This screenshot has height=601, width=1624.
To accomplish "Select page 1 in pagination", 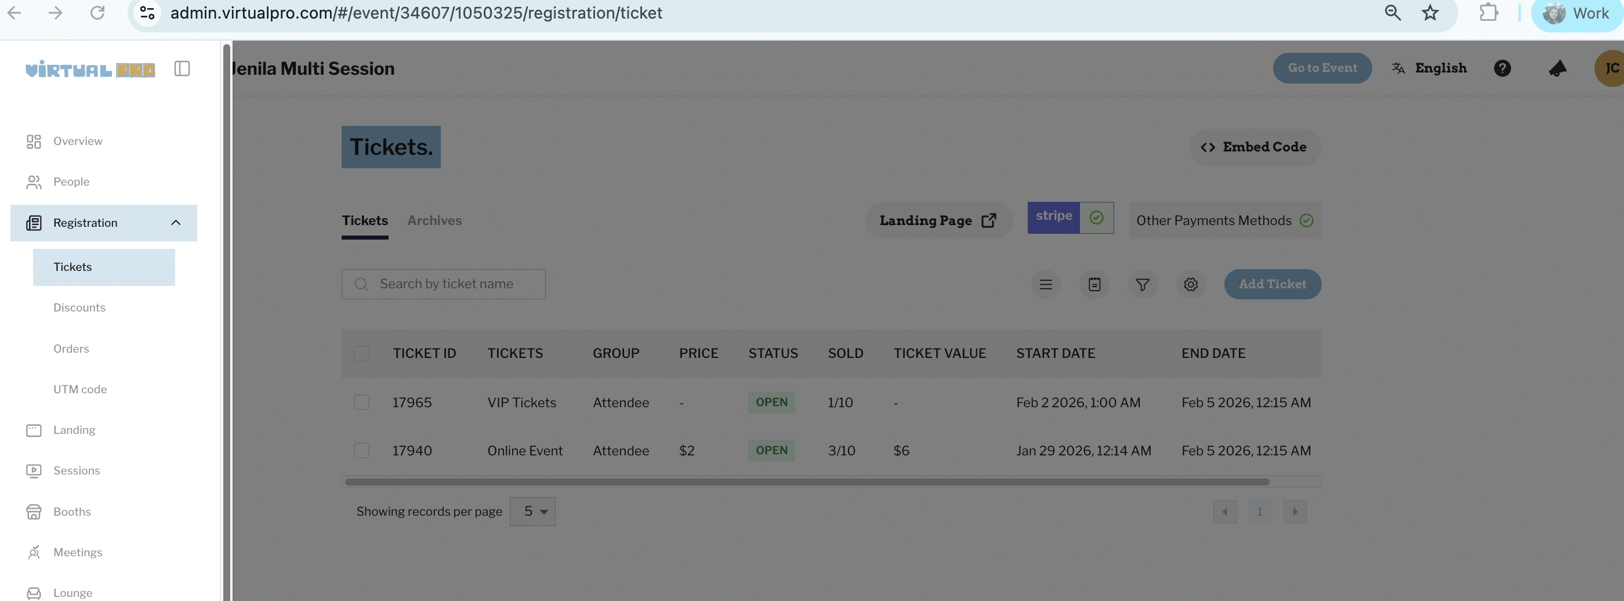I will point(1260,512).
